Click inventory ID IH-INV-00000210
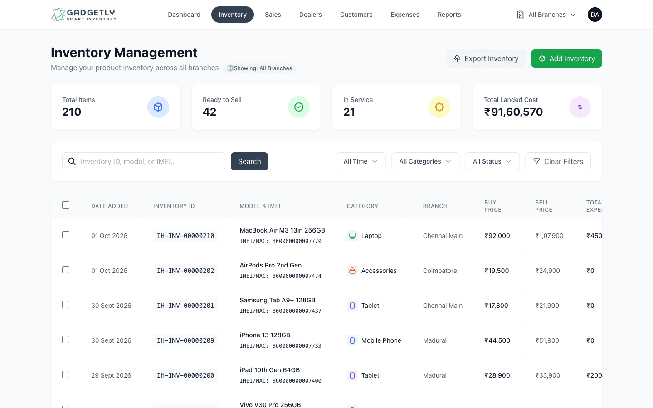The image size is (653, 408). (x=185, y=236)
